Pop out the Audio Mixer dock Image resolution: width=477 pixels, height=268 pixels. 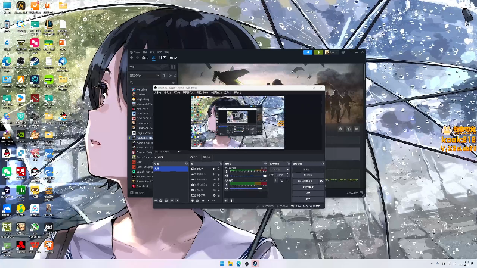(265, 163)
